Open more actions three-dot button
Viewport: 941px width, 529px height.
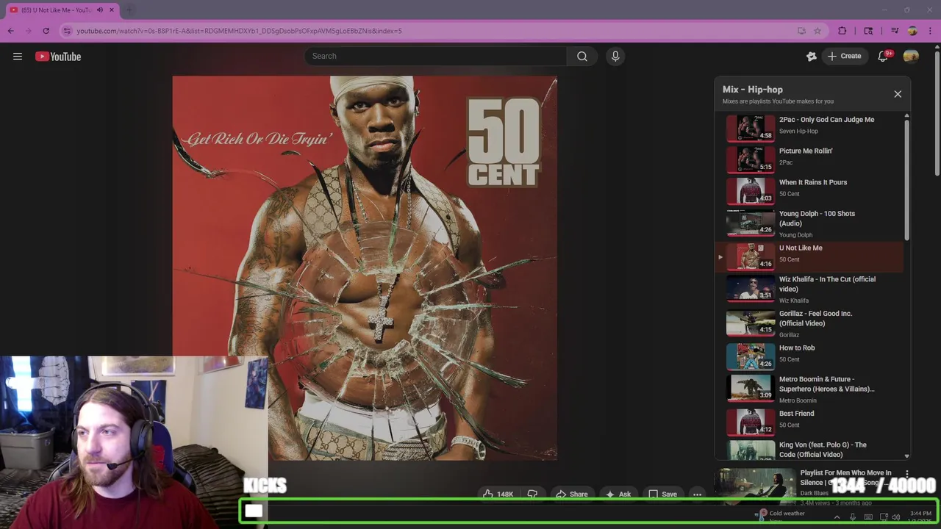697,494
